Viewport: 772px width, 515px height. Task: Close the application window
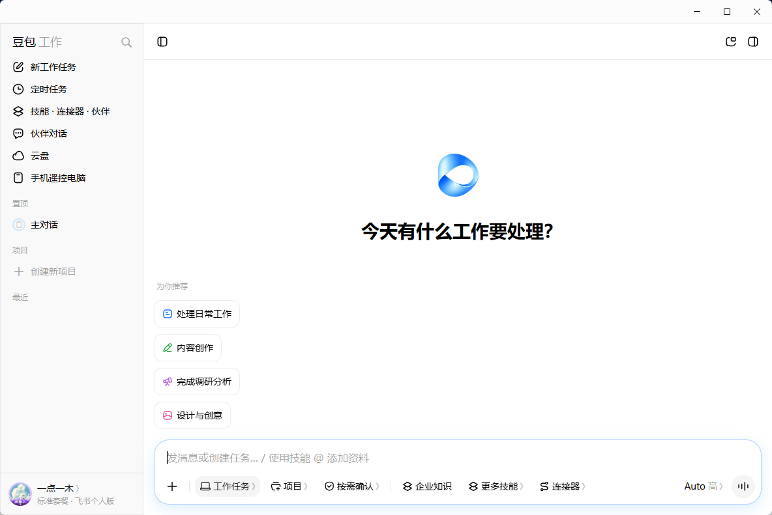tap(757, 11)
